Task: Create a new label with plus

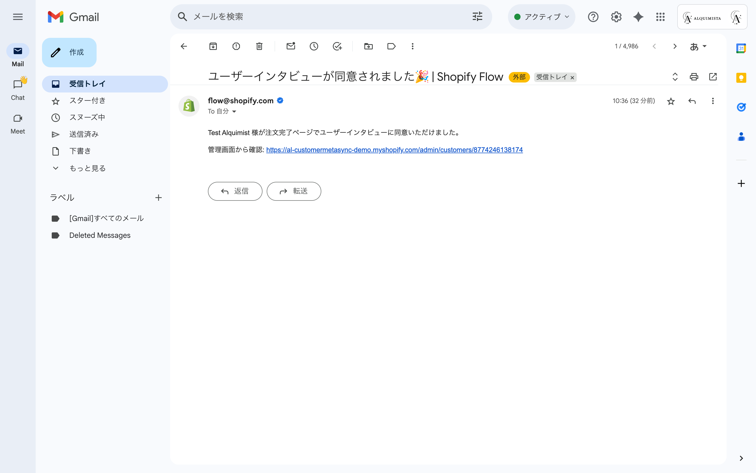Action: [158, 198]
